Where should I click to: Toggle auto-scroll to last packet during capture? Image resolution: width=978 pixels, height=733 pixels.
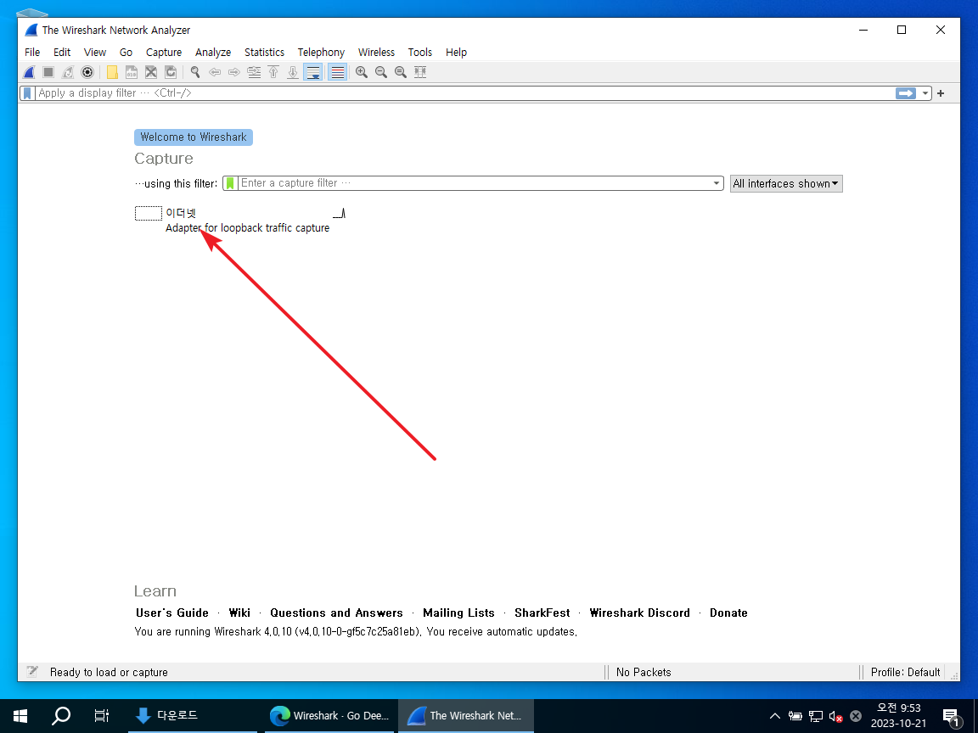(312, 72)
